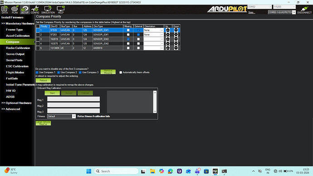Toggle External checkbox for compass 97283
313x176 pixels.
[x=138, y=34]
